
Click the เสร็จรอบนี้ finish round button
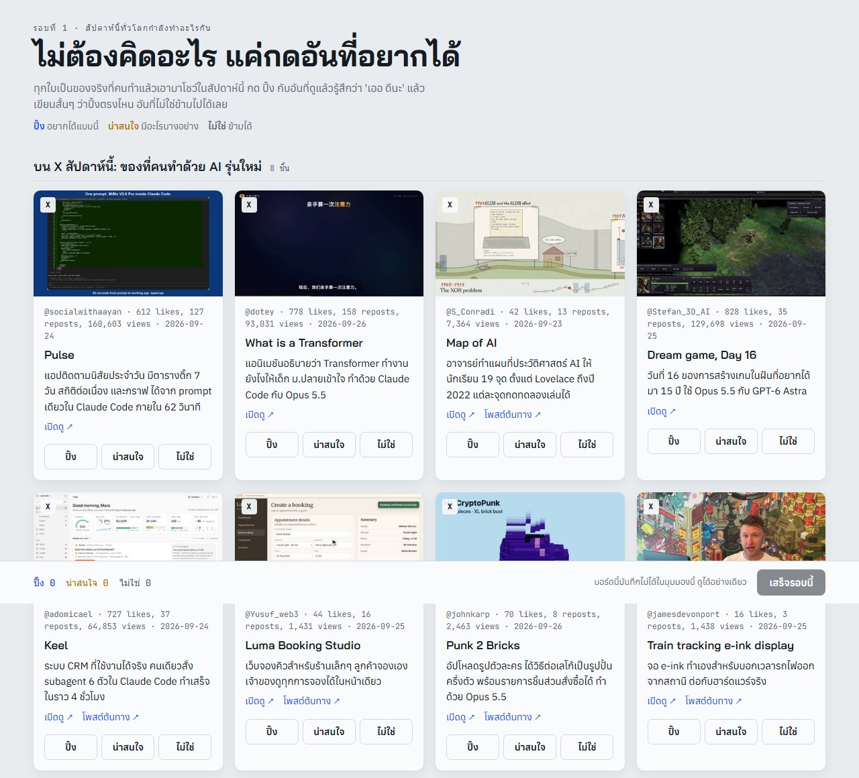tap(791, 582)
